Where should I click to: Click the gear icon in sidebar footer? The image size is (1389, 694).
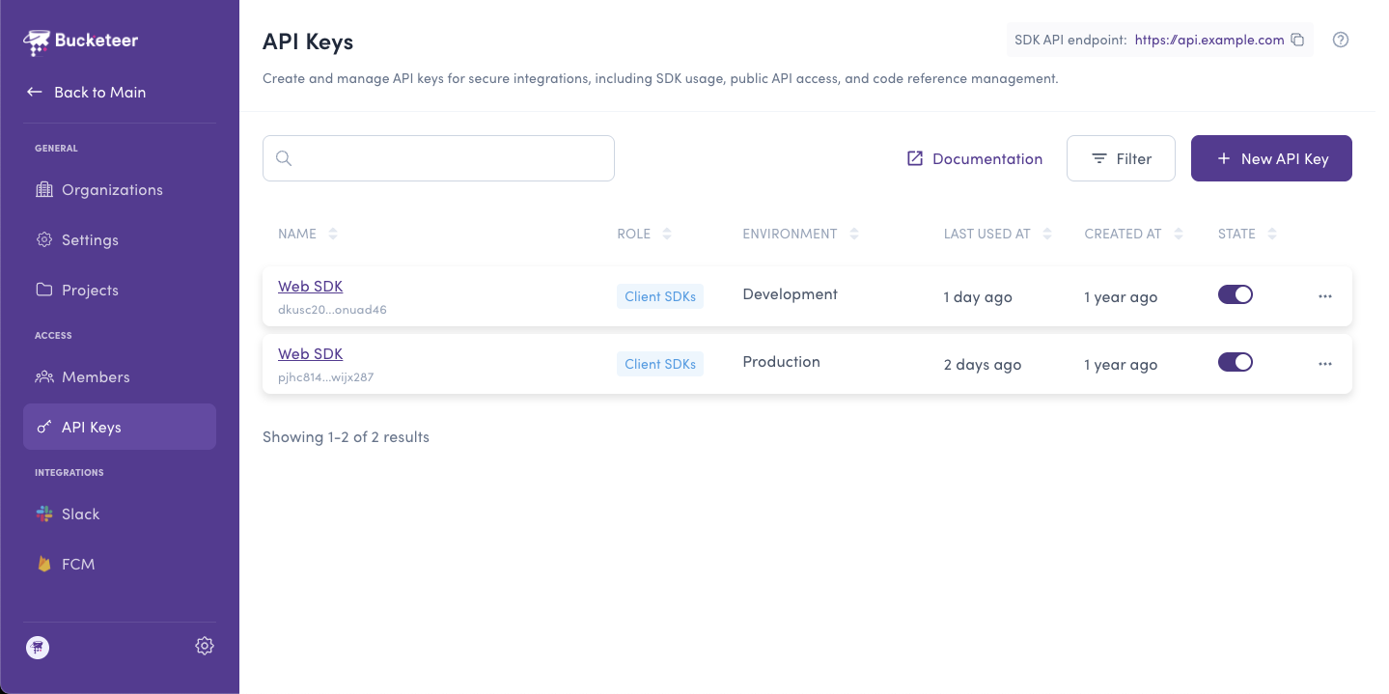[204, 647]
